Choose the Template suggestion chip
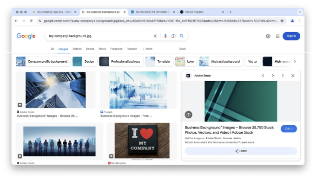The width and height of the screenshot is (316, 180). pos(159,62)
